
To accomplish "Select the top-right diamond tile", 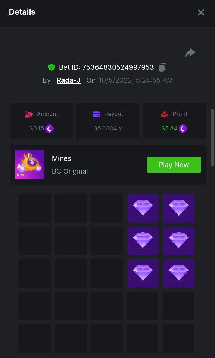I will tap(179, 208).
